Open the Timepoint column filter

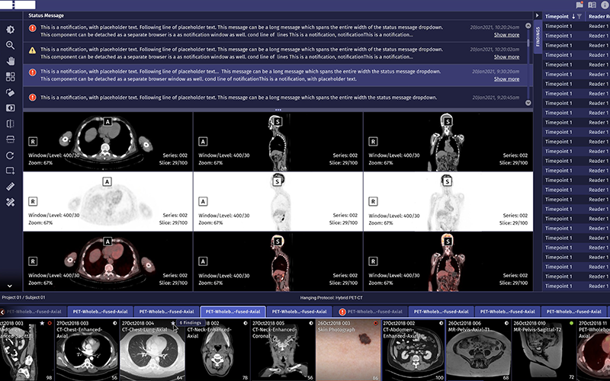click(x=579, y=16)
